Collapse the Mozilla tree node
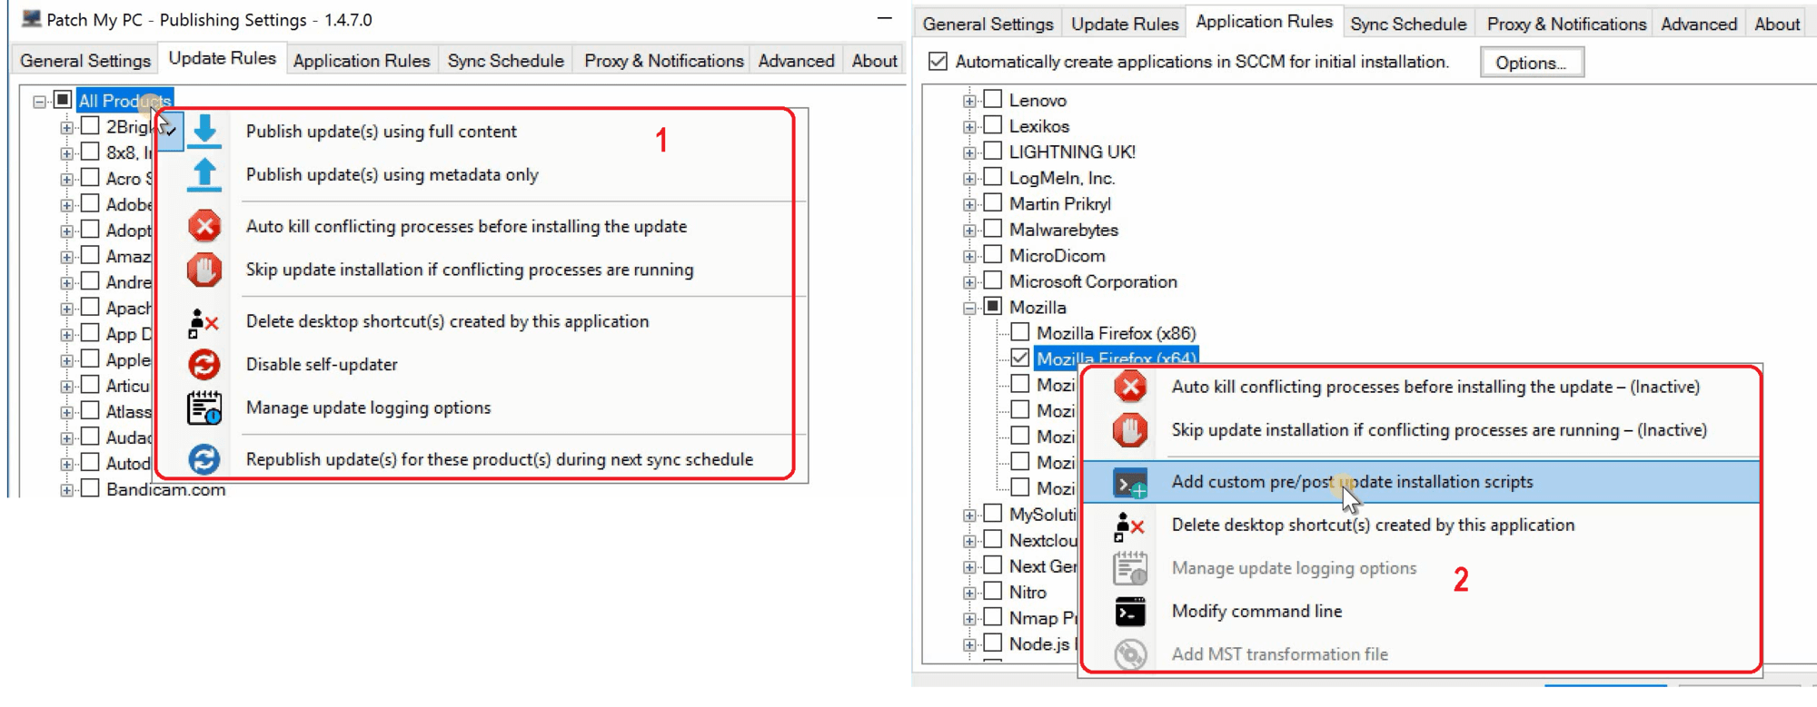The width and height of the screenshot is (1817, 707). (x=969, y=308)
